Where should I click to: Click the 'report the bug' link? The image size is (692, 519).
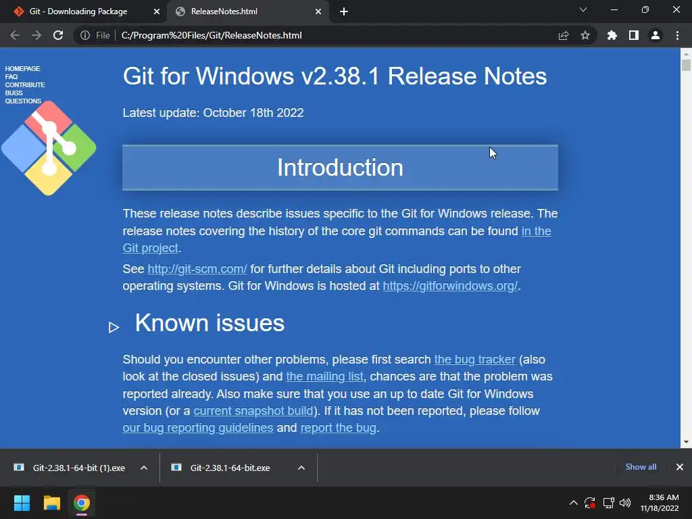pyautogui.click(x=339, y=428)
